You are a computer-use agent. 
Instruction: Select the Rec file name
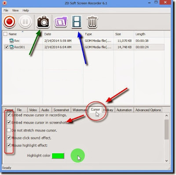point(17,40)
